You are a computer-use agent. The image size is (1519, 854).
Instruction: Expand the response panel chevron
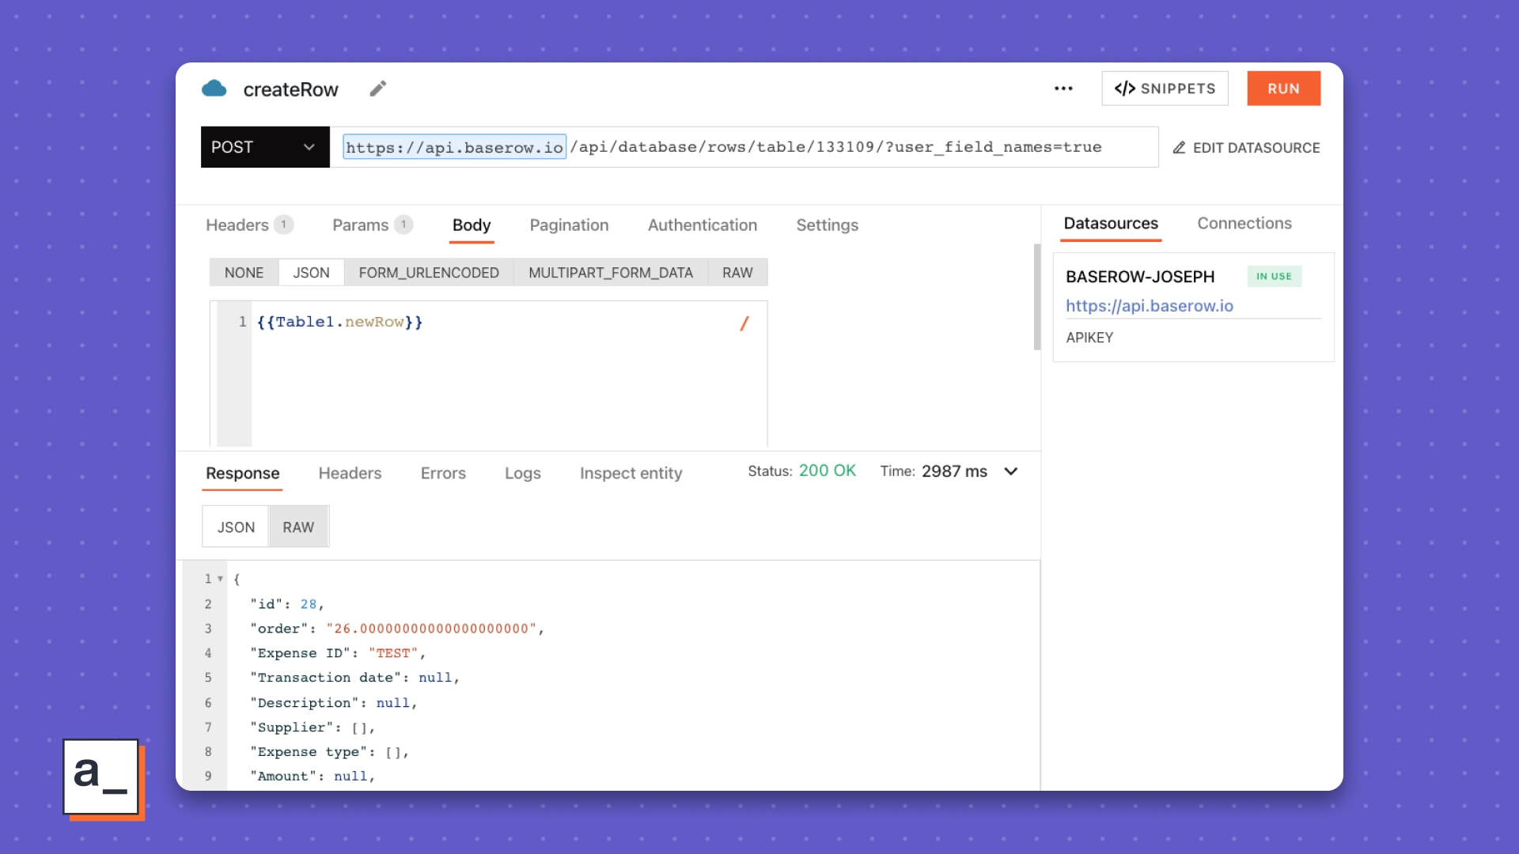(x=1010, y=471)
